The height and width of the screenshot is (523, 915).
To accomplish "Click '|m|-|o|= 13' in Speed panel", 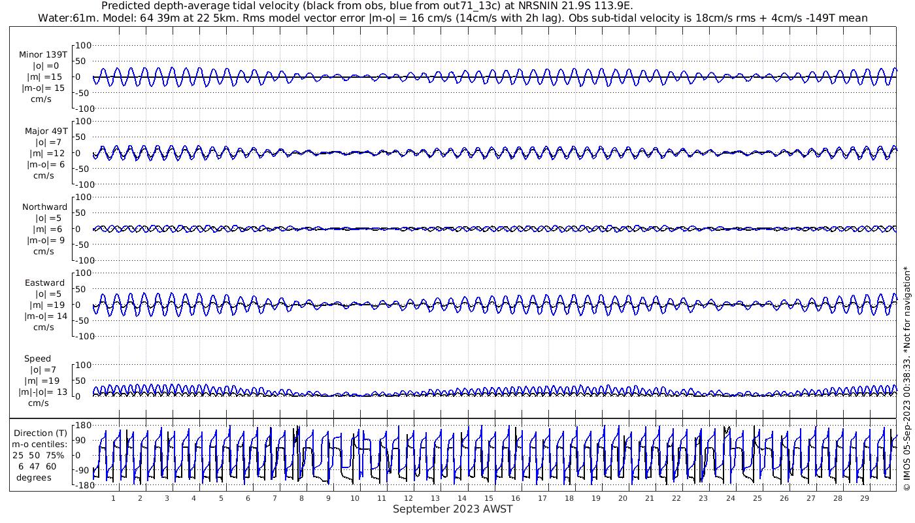I will [43, 392].
